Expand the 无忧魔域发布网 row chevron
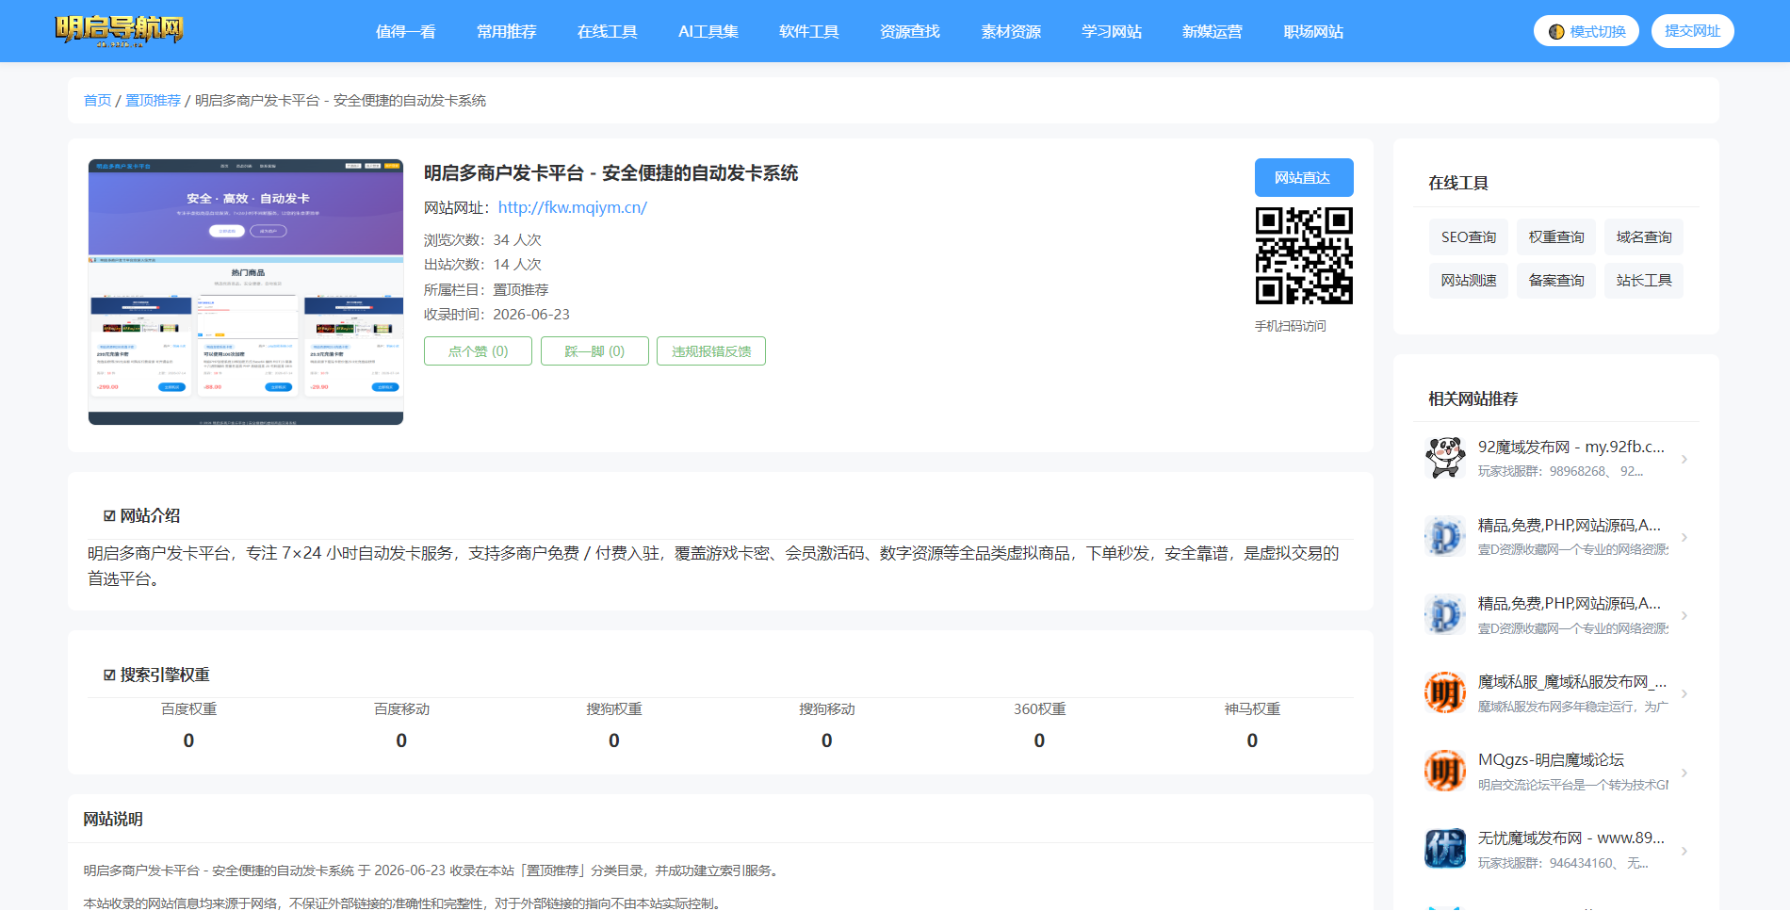Viewport: 1790px width, 911px height. coord(1684,851)
